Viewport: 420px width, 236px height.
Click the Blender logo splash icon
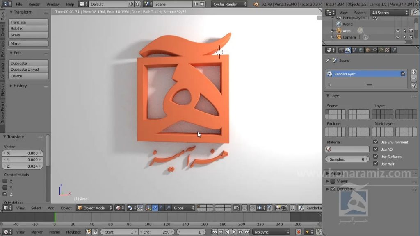pos(256,4)
